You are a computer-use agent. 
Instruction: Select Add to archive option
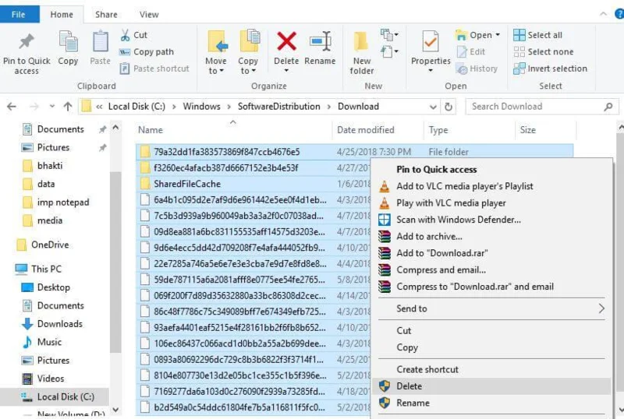491,236
